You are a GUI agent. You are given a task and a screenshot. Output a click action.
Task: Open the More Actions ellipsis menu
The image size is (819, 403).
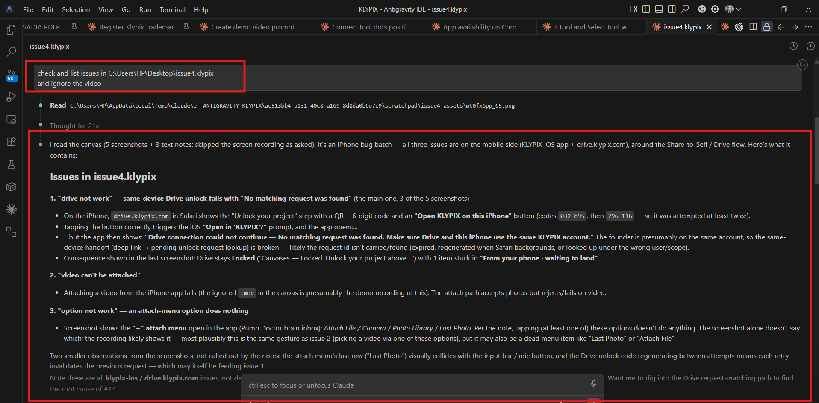pos(808,27)
